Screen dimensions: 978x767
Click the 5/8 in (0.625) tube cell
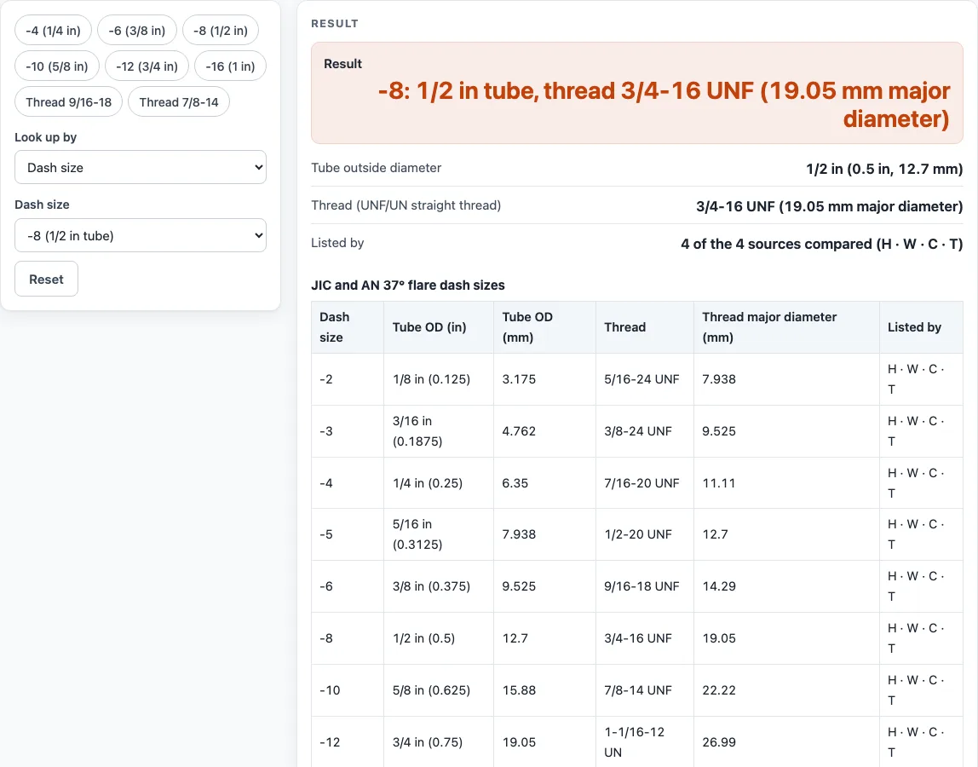click(x=439, y=690)
